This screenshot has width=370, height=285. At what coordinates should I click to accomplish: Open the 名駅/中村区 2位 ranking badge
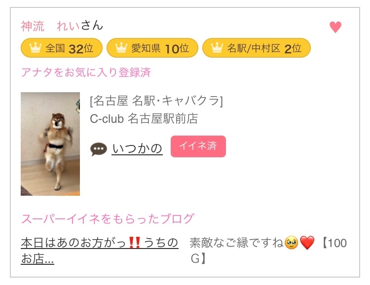click(x=257, y=48)
